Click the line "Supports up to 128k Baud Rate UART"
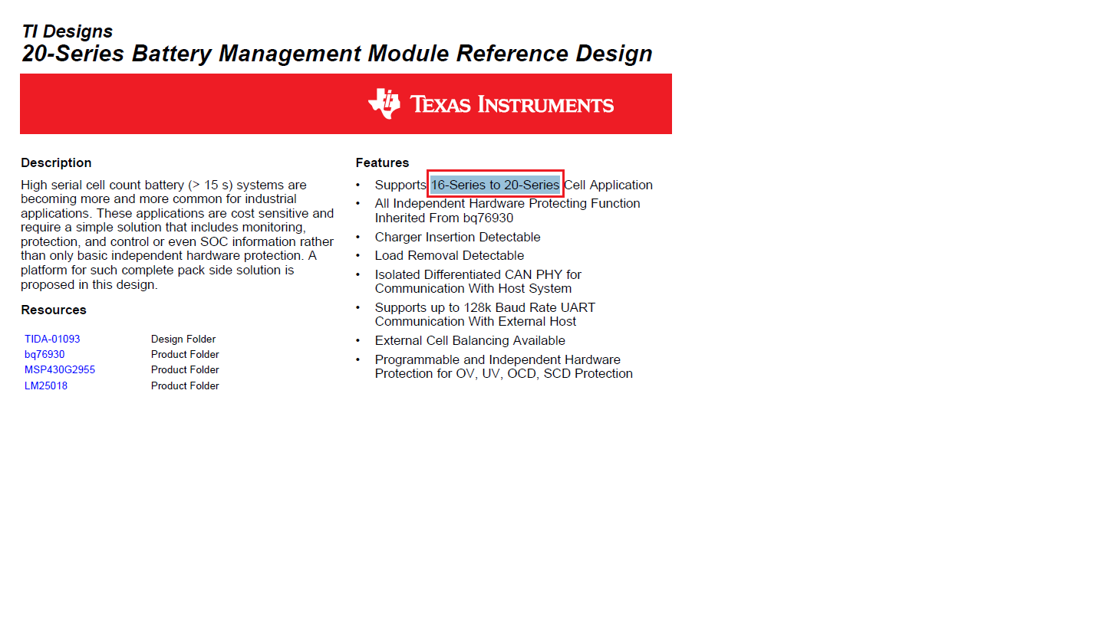This screenshot has width=1107, height=643. click(485, 307)
